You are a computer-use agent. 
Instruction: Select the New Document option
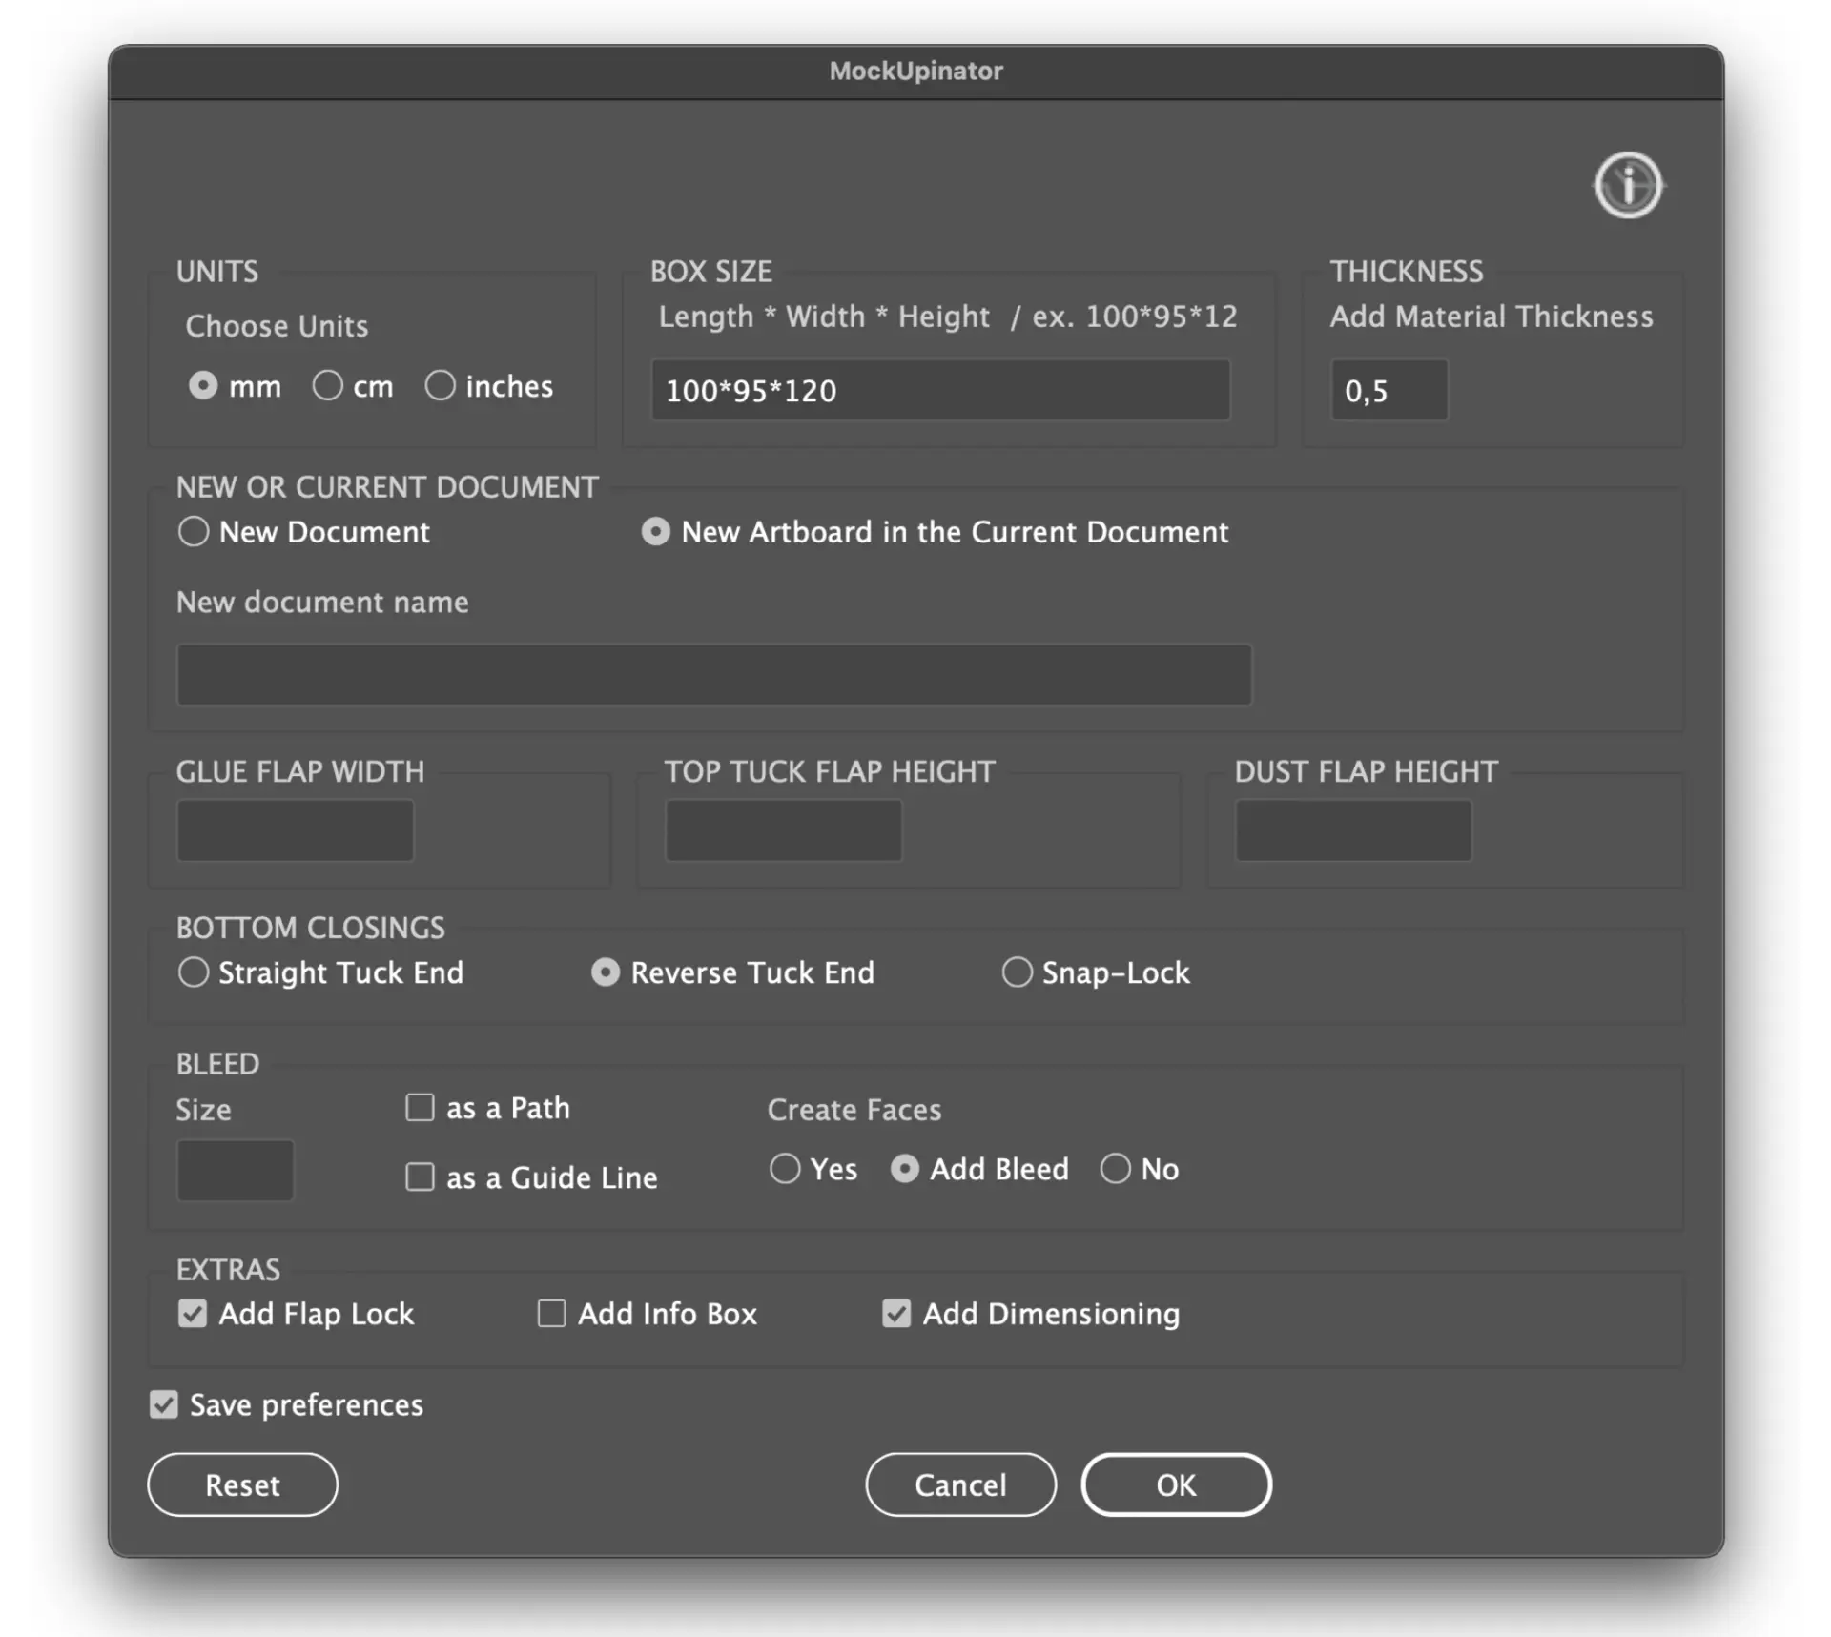194,531
